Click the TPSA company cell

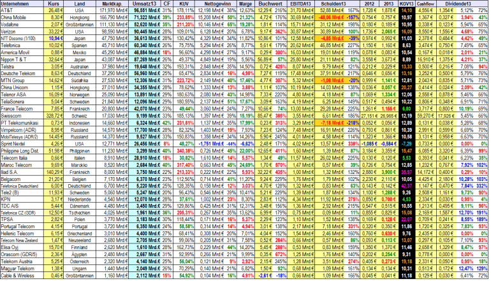(x=22, y=219)
